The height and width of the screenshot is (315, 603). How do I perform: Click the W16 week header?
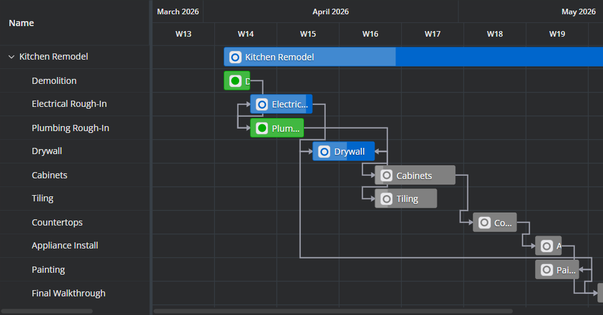tap(371, 34)
